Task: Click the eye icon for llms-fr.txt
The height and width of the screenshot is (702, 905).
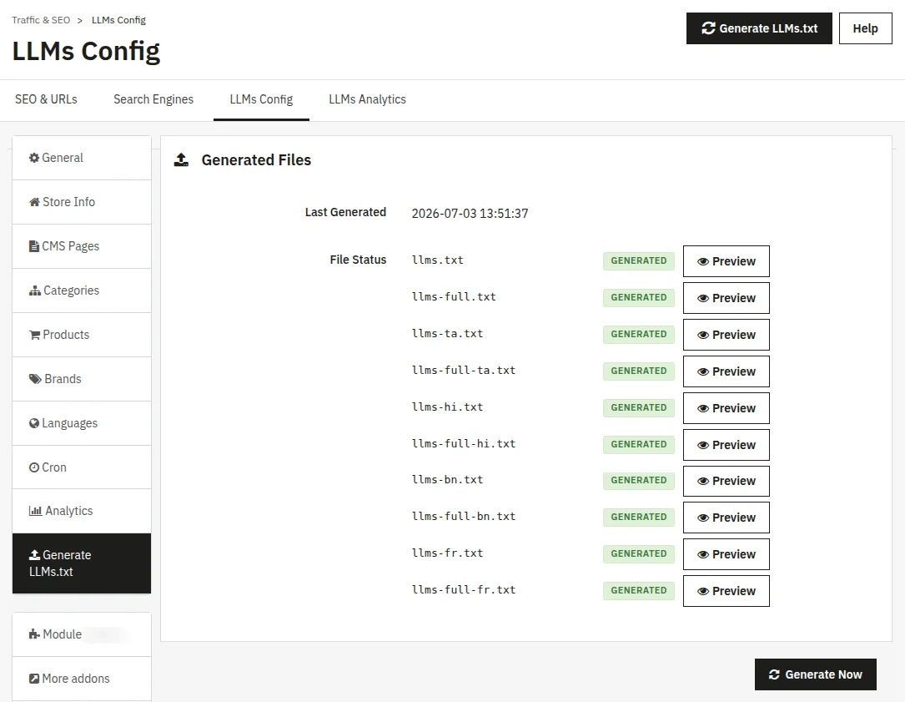Action: pyautogui.click(x=702, y=554)
